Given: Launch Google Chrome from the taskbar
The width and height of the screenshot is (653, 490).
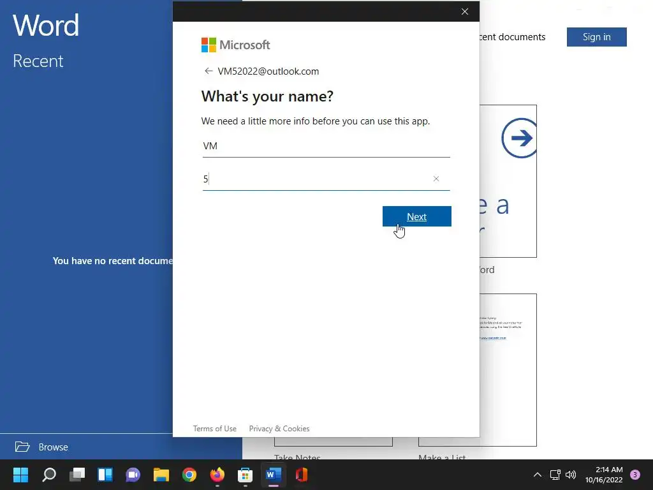Looking at the screenshot, I should pos(189,475).
